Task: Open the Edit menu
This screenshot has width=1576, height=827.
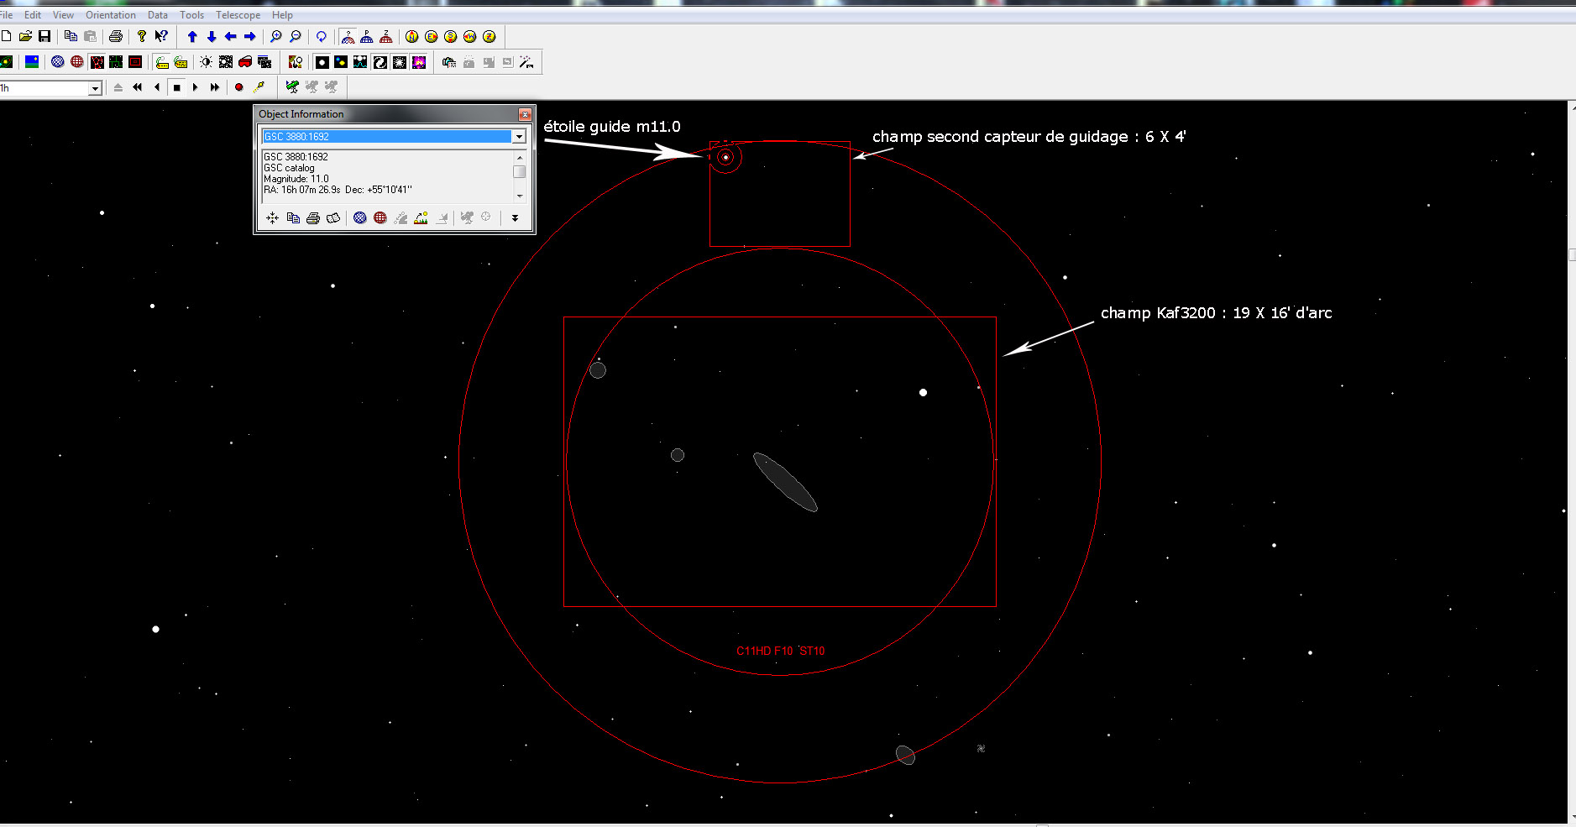Action: tap(33, 15)
